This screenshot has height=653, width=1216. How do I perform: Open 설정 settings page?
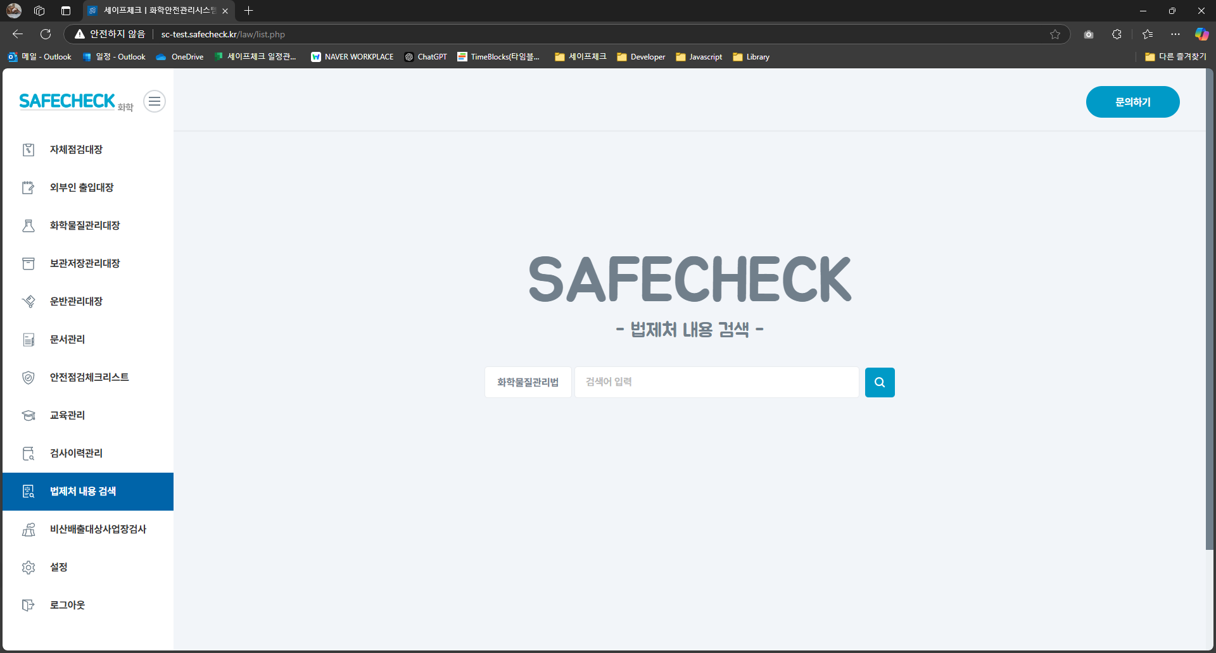[88, 568]
